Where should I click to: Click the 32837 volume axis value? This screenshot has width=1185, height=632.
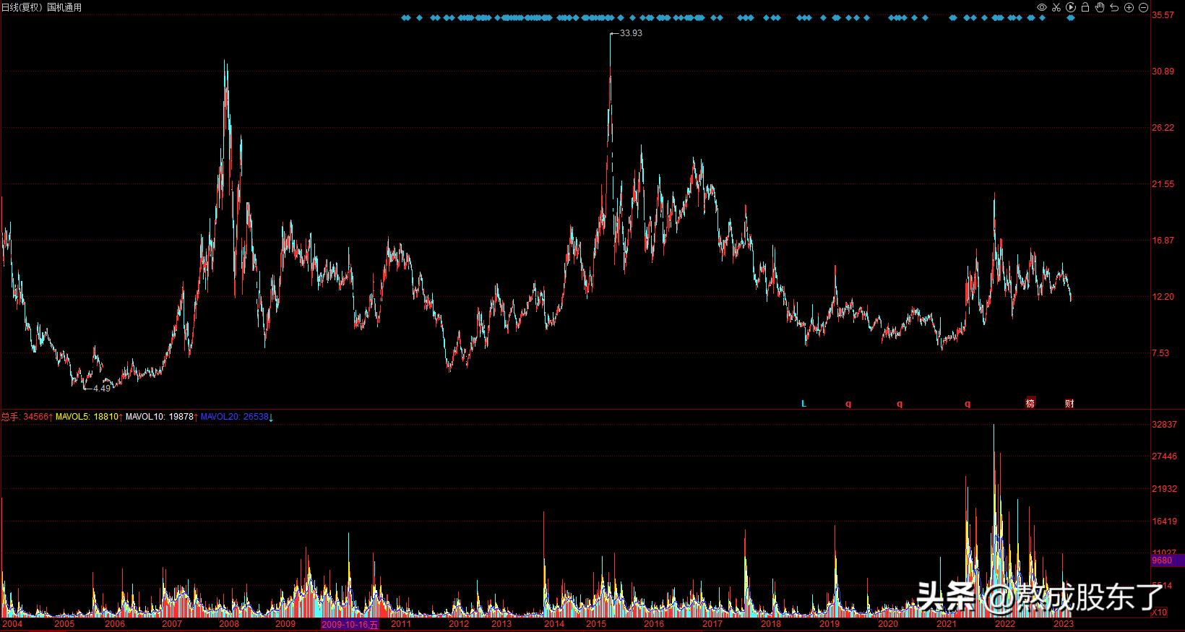click(1165, 425)
